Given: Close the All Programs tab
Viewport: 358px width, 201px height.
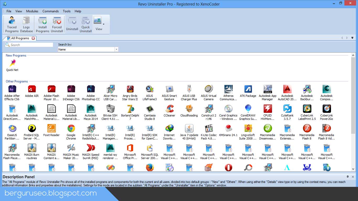Looking at the screenshot, I should [x=33, y=38].
